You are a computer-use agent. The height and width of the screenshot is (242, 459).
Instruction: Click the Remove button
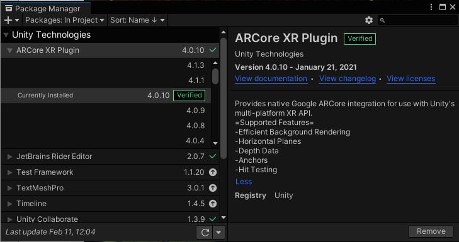pos(431,231)
